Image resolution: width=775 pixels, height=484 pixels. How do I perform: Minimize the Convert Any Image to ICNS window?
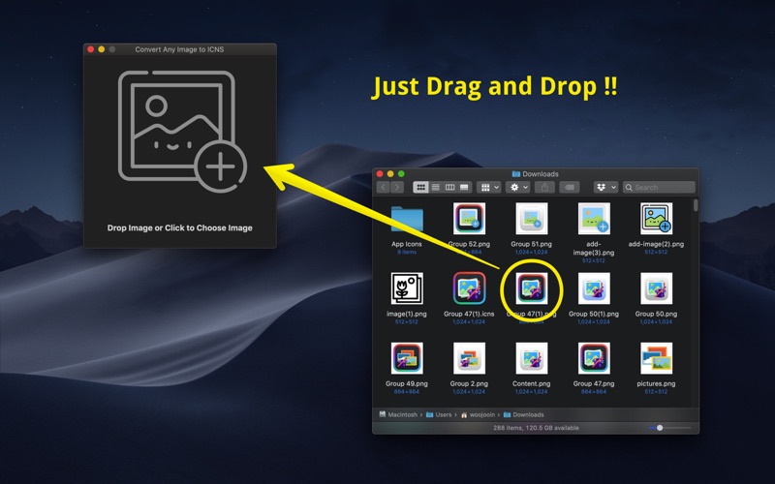coord(102,49)
